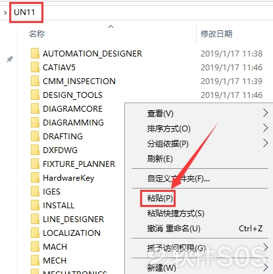The image size is (273, 274).
Task: Select the IGES folder icon
Action: click(35, 192)
